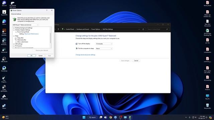Open the Windows Start menu
Image resolution: width=214 pixels, height=120 pixels.
point(84,117)
